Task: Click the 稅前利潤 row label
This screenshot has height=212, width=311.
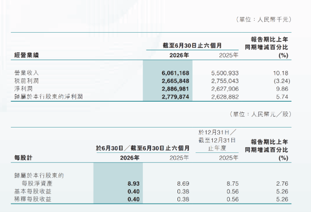Action: click(x=26, y=81)
